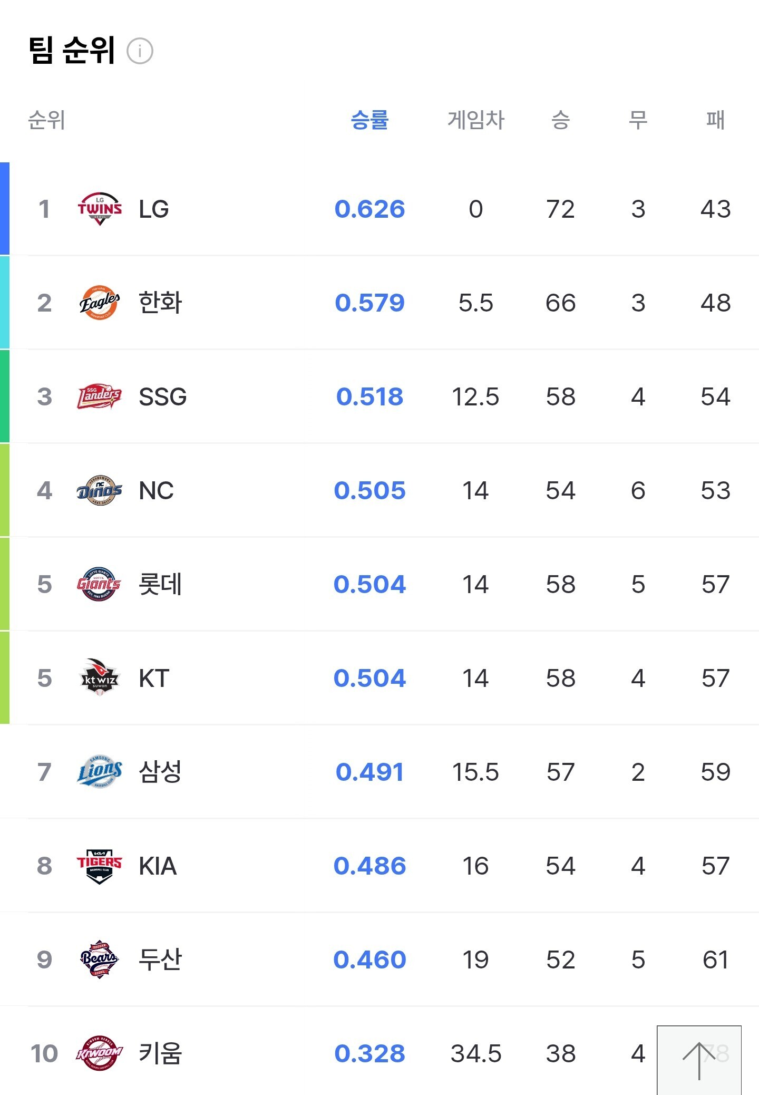Tap the LG Twins team logo

tap(100, 209)
